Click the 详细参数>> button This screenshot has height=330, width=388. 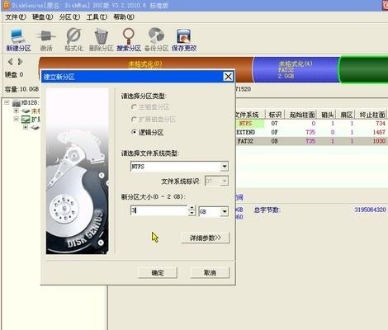pos(206,238)
